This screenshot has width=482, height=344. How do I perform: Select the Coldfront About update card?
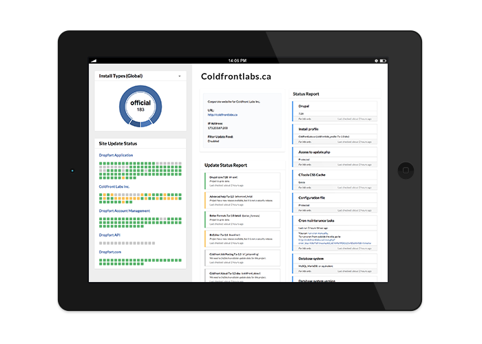(x=242, y=275)
